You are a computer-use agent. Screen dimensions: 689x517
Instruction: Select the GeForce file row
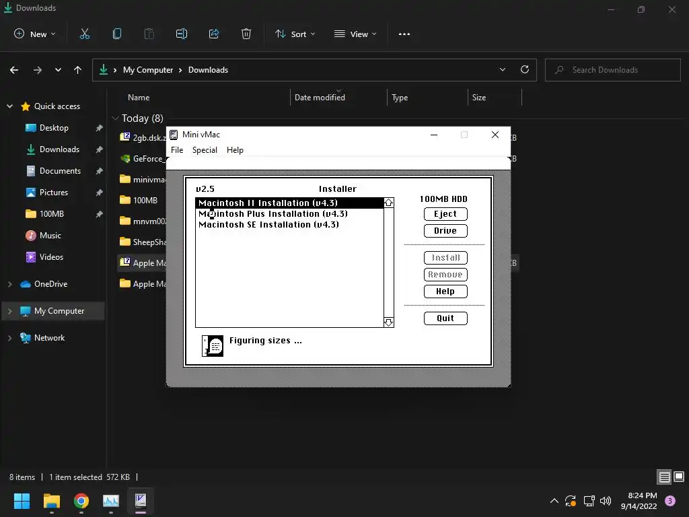click(x=143, y=159)
